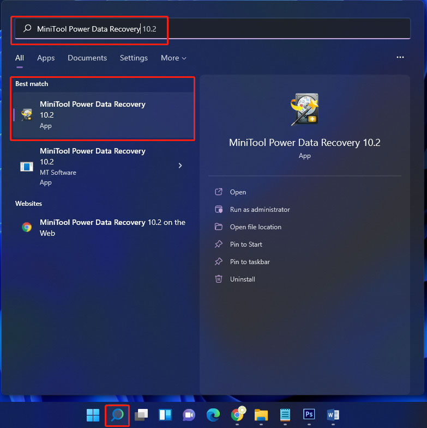The image size is (427, 428).
Task: Click the Uninstall trash icon
Action: point(219,279)
